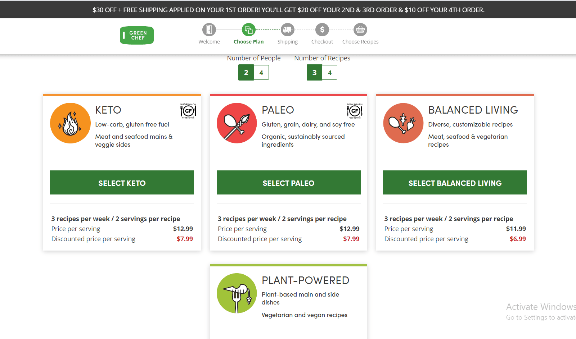Click Keto discounted price $7.99
Screen dimensions: 576x339
click(185, 239)
